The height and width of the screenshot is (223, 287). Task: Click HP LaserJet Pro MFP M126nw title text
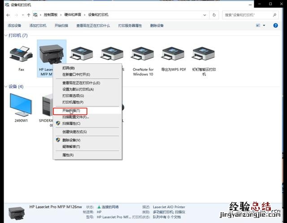(x=56, y=207)
